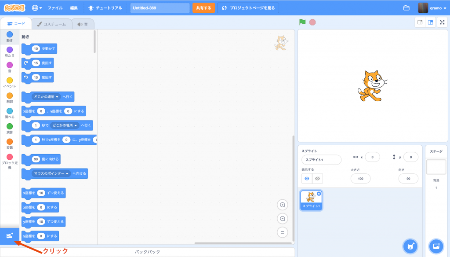Viewport: 450px width, 257px height.
Task: Show the sprite with the eye icon
Action: coord(307,178)
